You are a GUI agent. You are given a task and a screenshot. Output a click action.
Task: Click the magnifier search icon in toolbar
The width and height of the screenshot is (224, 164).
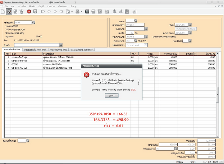68,12
